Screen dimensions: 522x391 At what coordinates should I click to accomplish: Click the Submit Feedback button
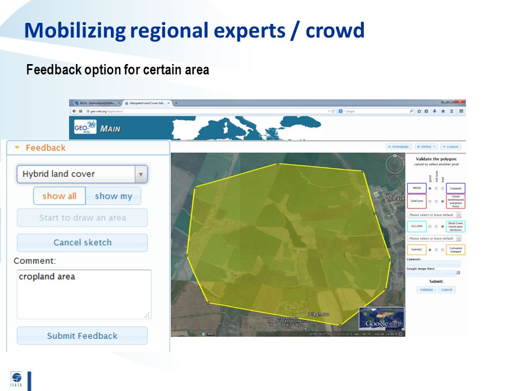(x=82, y=336)
